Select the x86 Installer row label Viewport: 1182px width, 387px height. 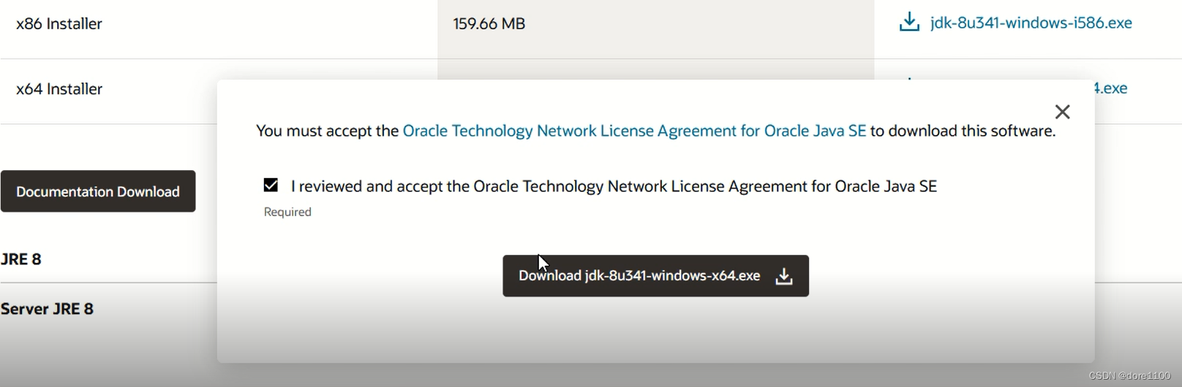tap(59, 23)
